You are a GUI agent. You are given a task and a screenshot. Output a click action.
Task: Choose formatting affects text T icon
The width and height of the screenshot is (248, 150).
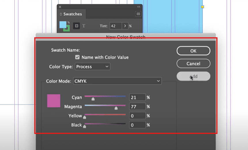point(84,26)
